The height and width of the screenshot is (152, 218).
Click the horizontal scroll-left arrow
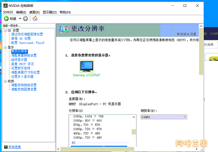[x=58, y=149]
